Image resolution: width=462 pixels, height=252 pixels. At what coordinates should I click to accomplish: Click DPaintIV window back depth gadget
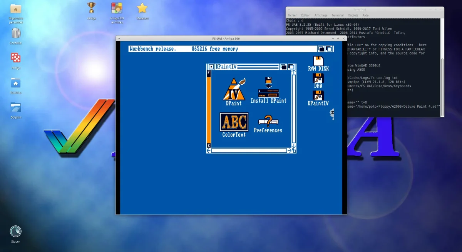[284, 67]
